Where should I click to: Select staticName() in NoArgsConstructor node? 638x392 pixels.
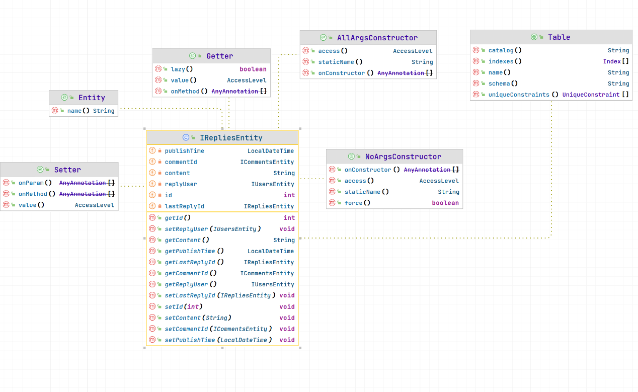(x=394, y=192)
